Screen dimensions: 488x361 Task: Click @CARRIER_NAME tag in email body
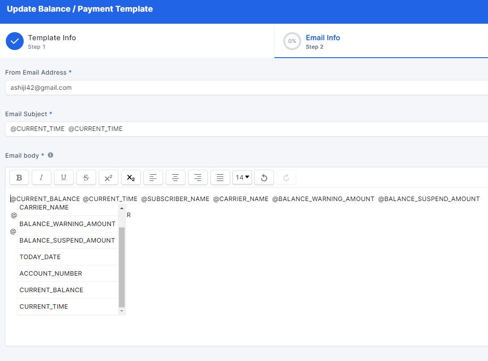point(241,199)
